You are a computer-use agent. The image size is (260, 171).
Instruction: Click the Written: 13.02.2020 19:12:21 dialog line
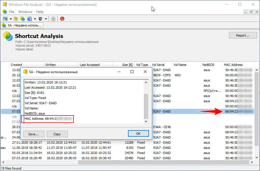[x=46, y=82]
